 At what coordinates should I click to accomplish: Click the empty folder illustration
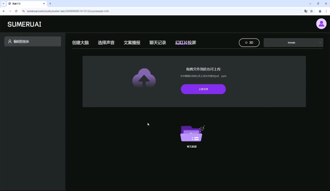click(192, 134)
